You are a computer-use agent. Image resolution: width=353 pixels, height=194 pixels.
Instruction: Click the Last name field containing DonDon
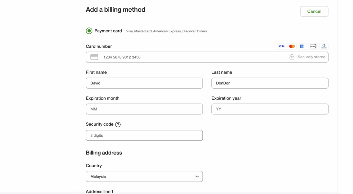click(x=270, y=83)
